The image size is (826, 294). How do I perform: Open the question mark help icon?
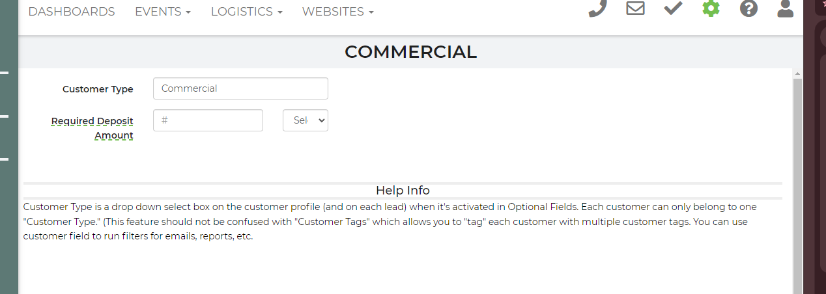pos(748,8)
